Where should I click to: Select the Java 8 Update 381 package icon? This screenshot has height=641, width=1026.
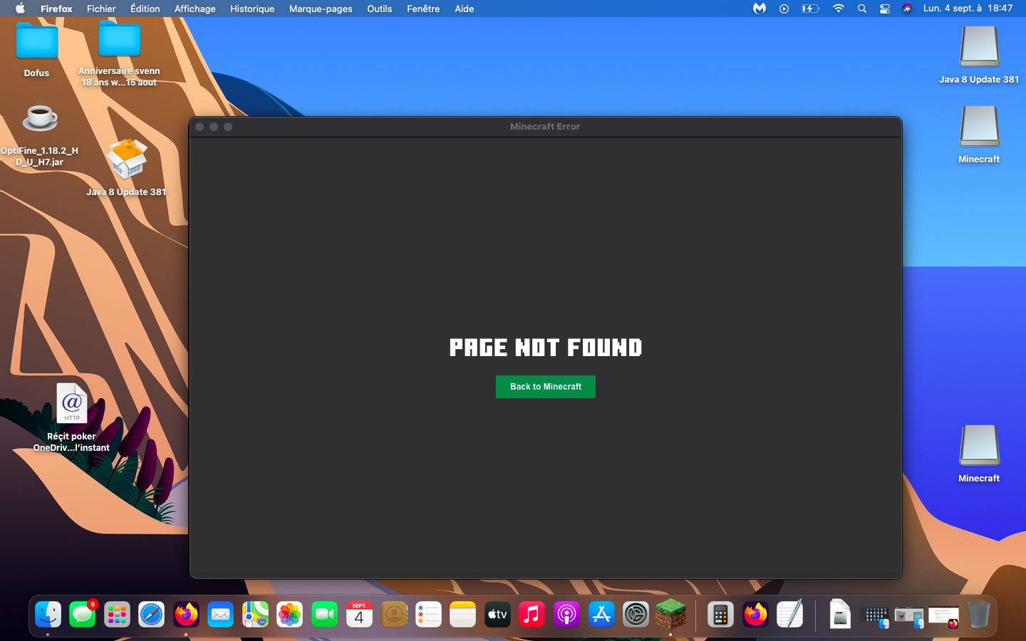(x=127, y=158)
